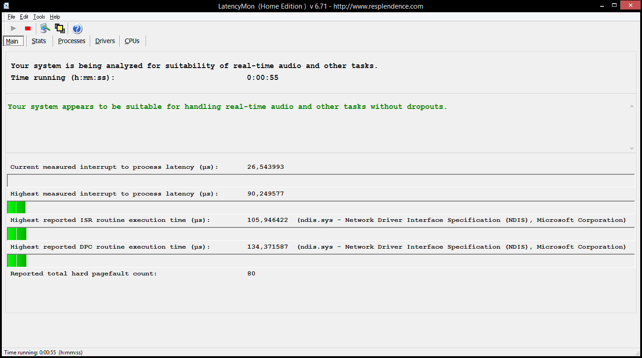642x358 pixels.
Task: Click the down arrow of the message scrollbar
Action: tap(632, 148)
